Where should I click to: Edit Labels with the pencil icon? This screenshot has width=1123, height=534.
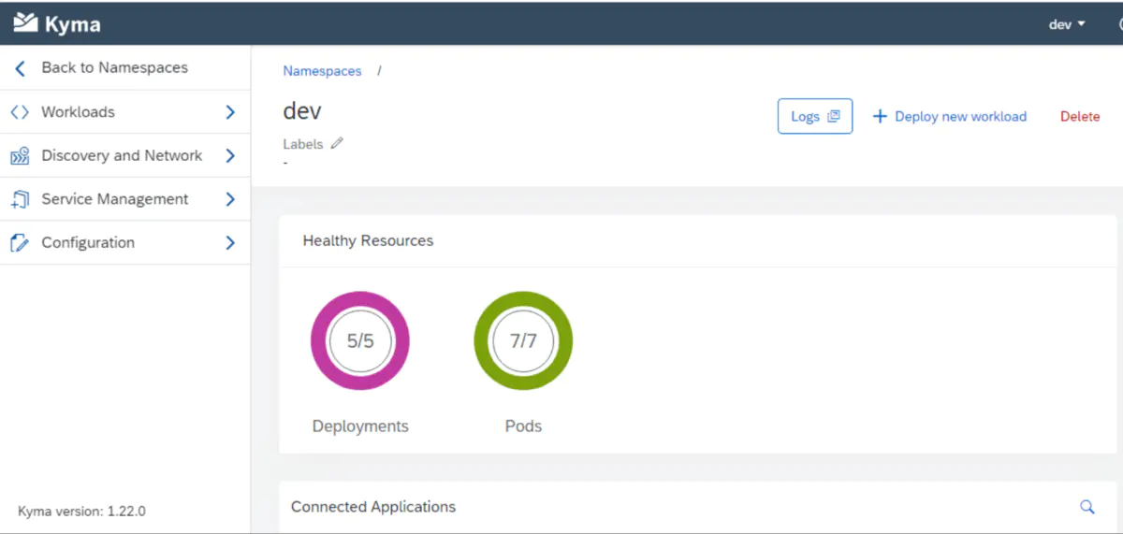(x=337, y=144)
